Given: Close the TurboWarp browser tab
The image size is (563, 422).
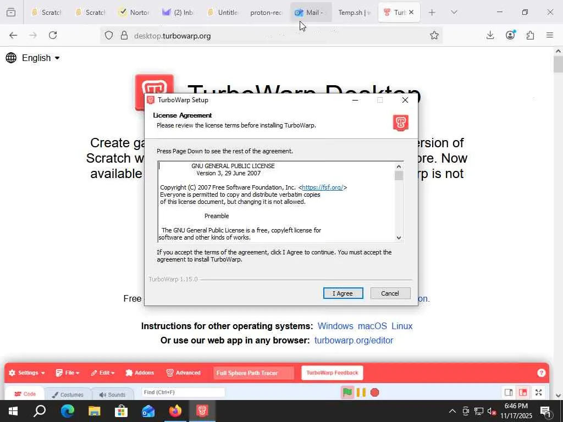Looking at the screenshot, I should point(411,12).
